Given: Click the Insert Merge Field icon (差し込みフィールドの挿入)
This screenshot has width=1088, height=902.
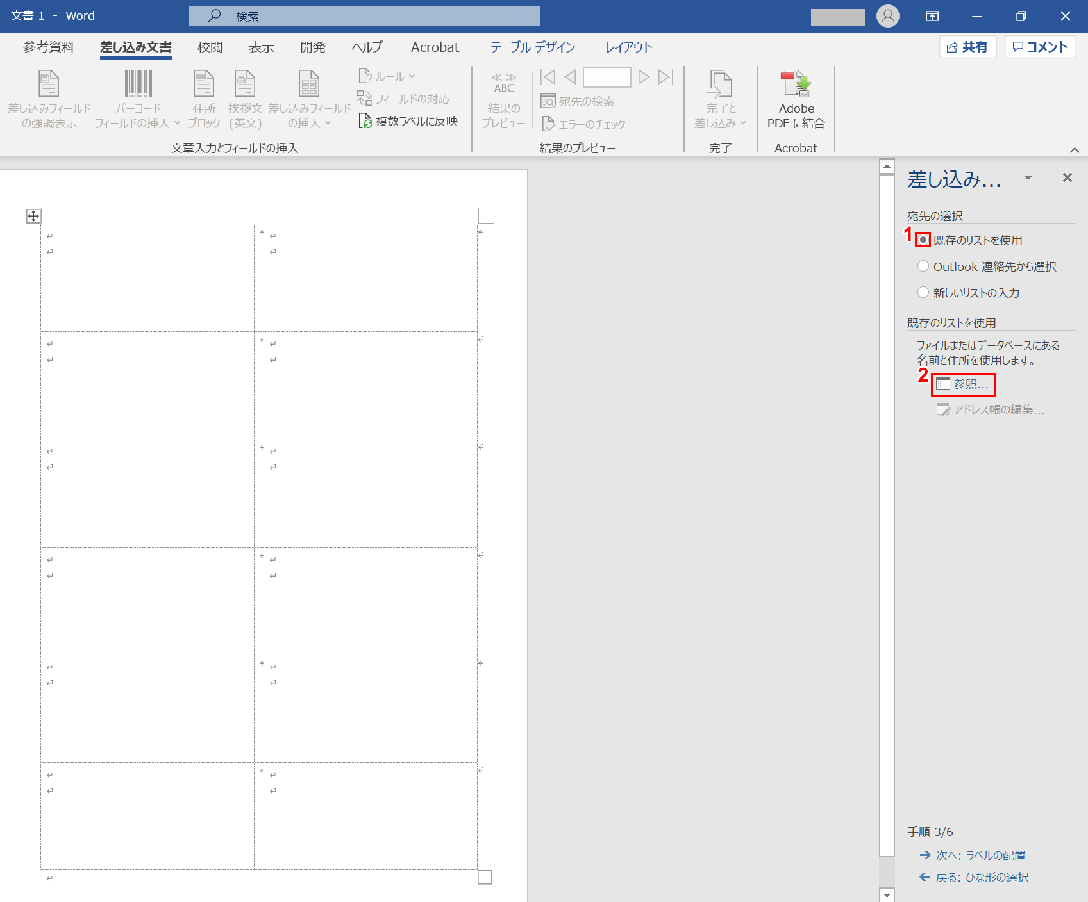Looking at the screenshot, I should tap(309, 84).
